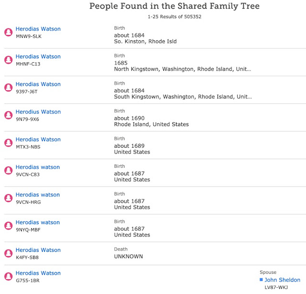This screenshot has width=306, height=294.
Task: Click the person icon beside G755-1BR
Action: click(x=9, y=276)
